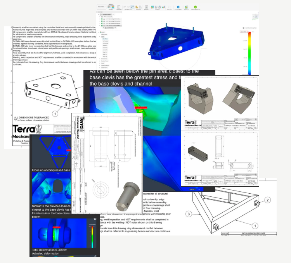Click the ViewCube in the simulation viewport

tap(255, 16)
